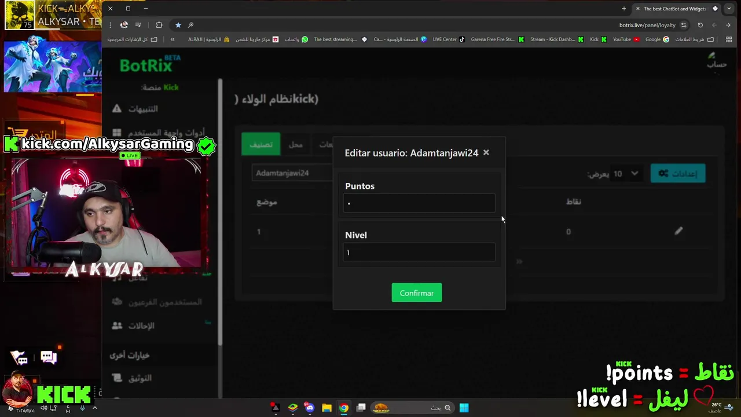The width and height of the screenshot is (741, 417).
Task: Open the blue settings button with gears
Action: point(678,173)
